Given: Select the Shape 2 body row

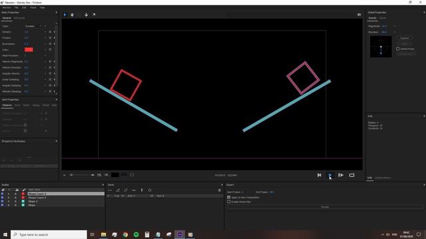Looking at the screenshot, I should point(66,201).
